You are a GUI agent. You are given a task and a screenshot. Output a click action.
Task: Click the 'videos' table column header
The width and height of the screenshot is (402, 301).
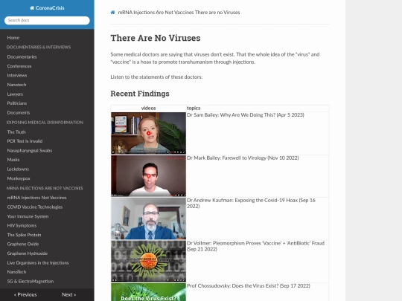tap(148, 108)
